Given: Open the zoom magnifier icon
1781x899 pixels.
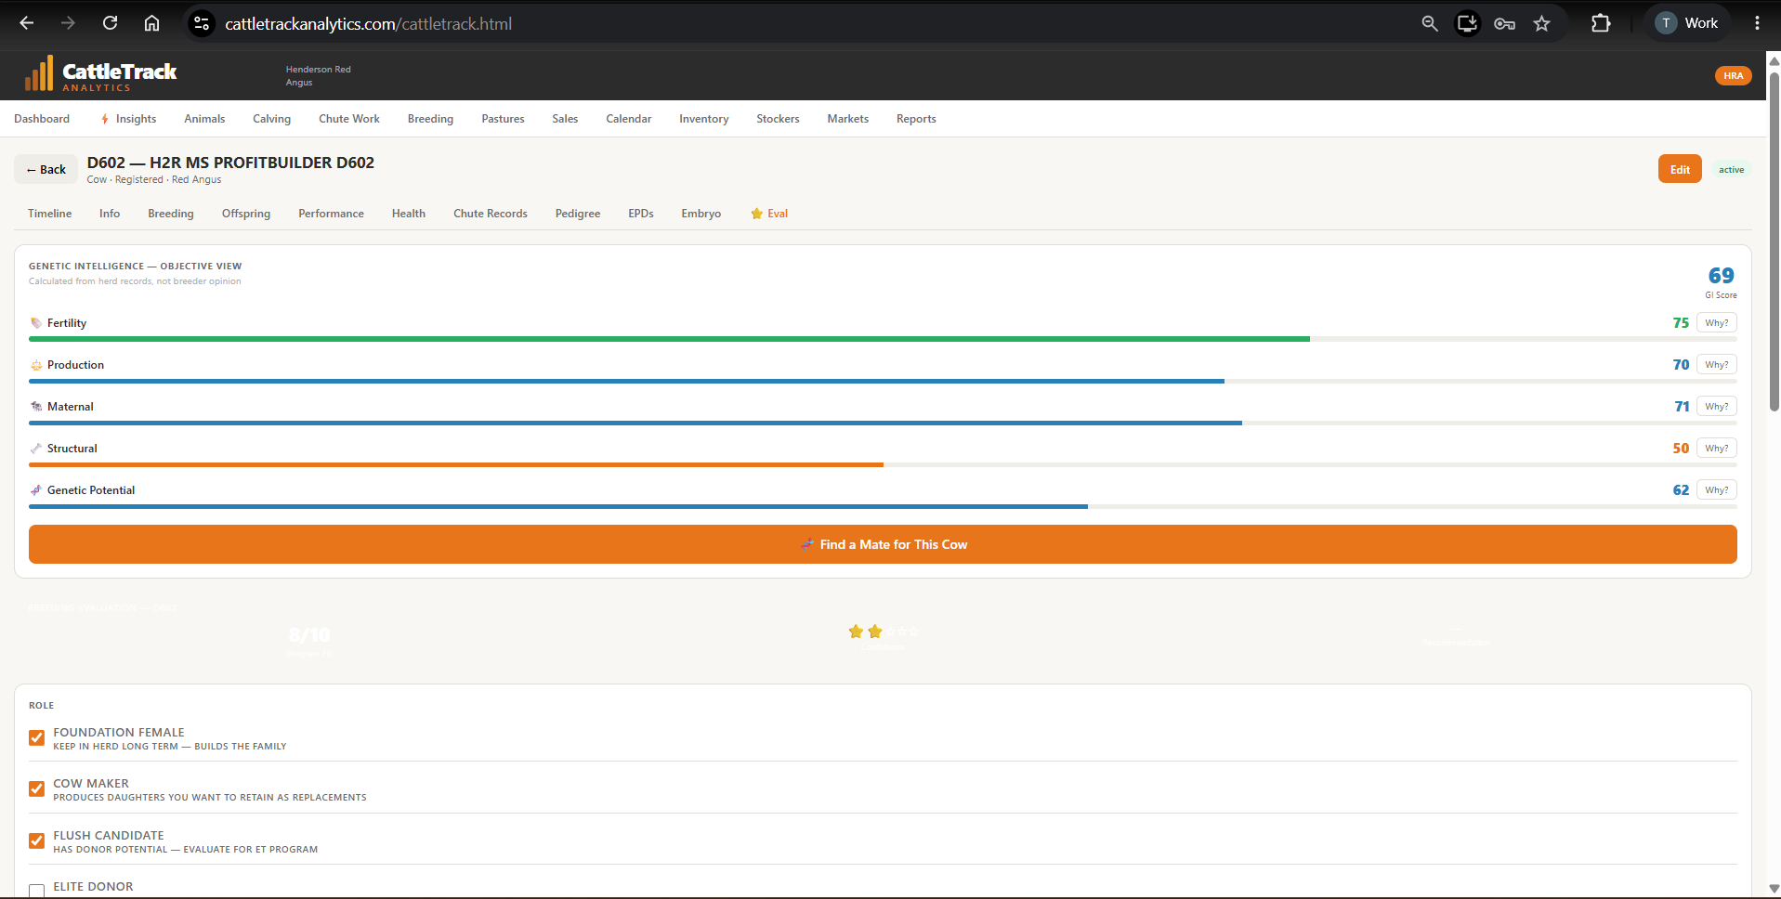Looking at the screenshot, I should (x=1430, y=23).
